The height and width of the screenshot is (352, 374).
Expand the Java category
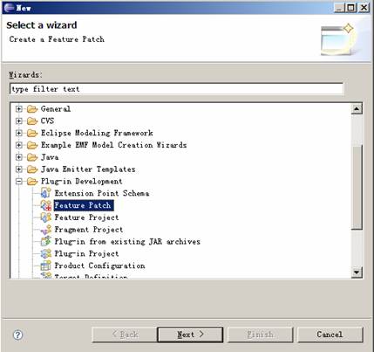point(19,157)
